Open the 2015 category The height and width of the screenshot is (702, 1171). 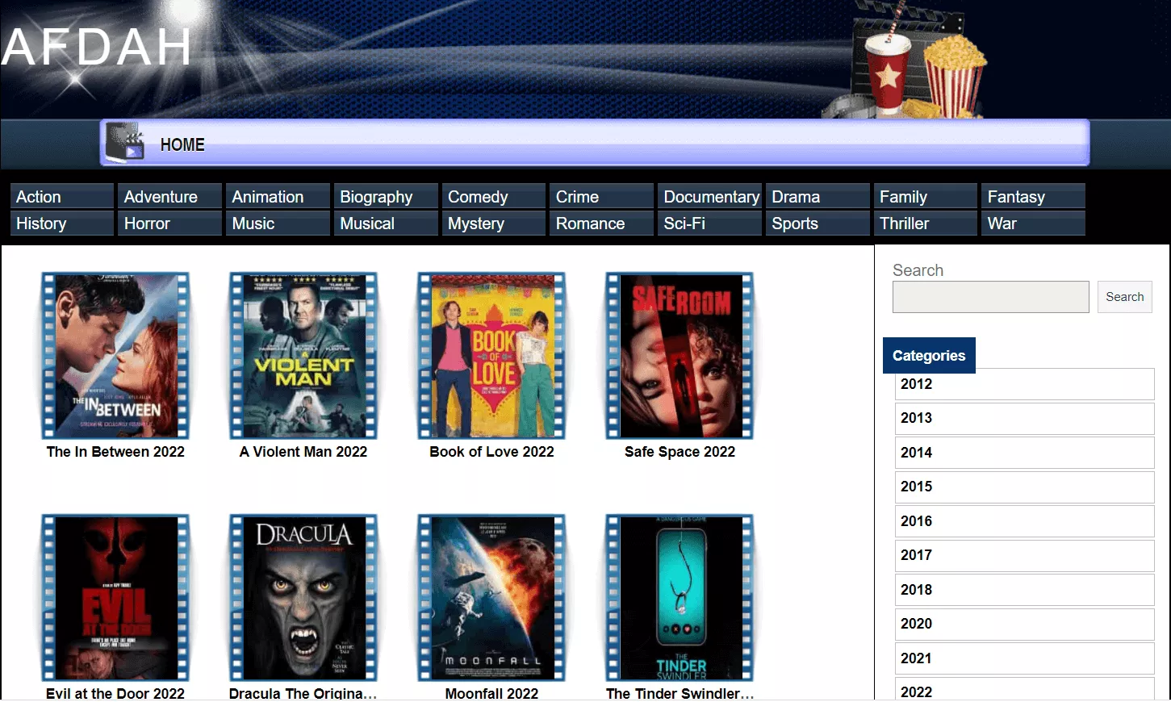pos(1025,487)
